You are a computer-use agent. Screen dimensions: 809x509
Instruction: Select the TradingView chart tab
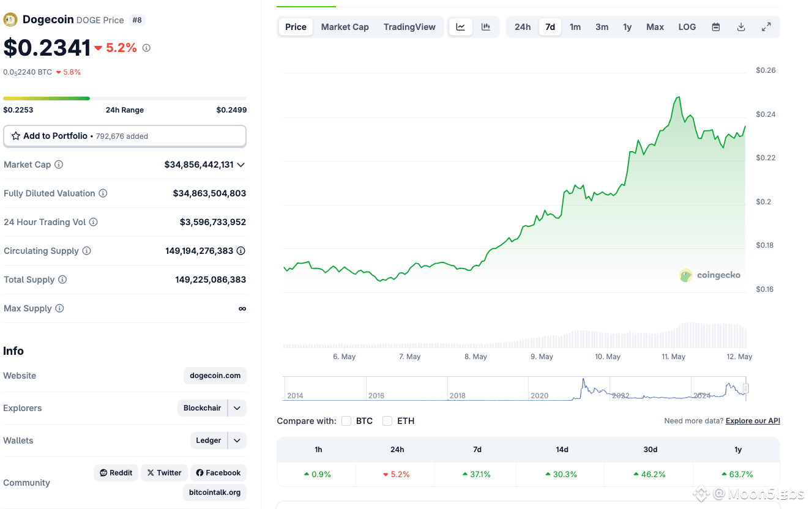click(x=409, y=27)
